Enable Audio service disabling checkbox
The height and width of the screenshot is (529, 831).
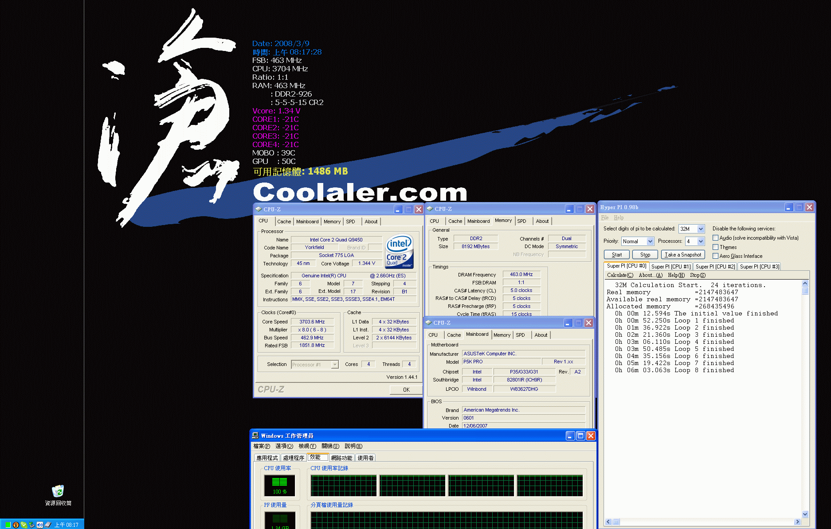tap(715, 238)
